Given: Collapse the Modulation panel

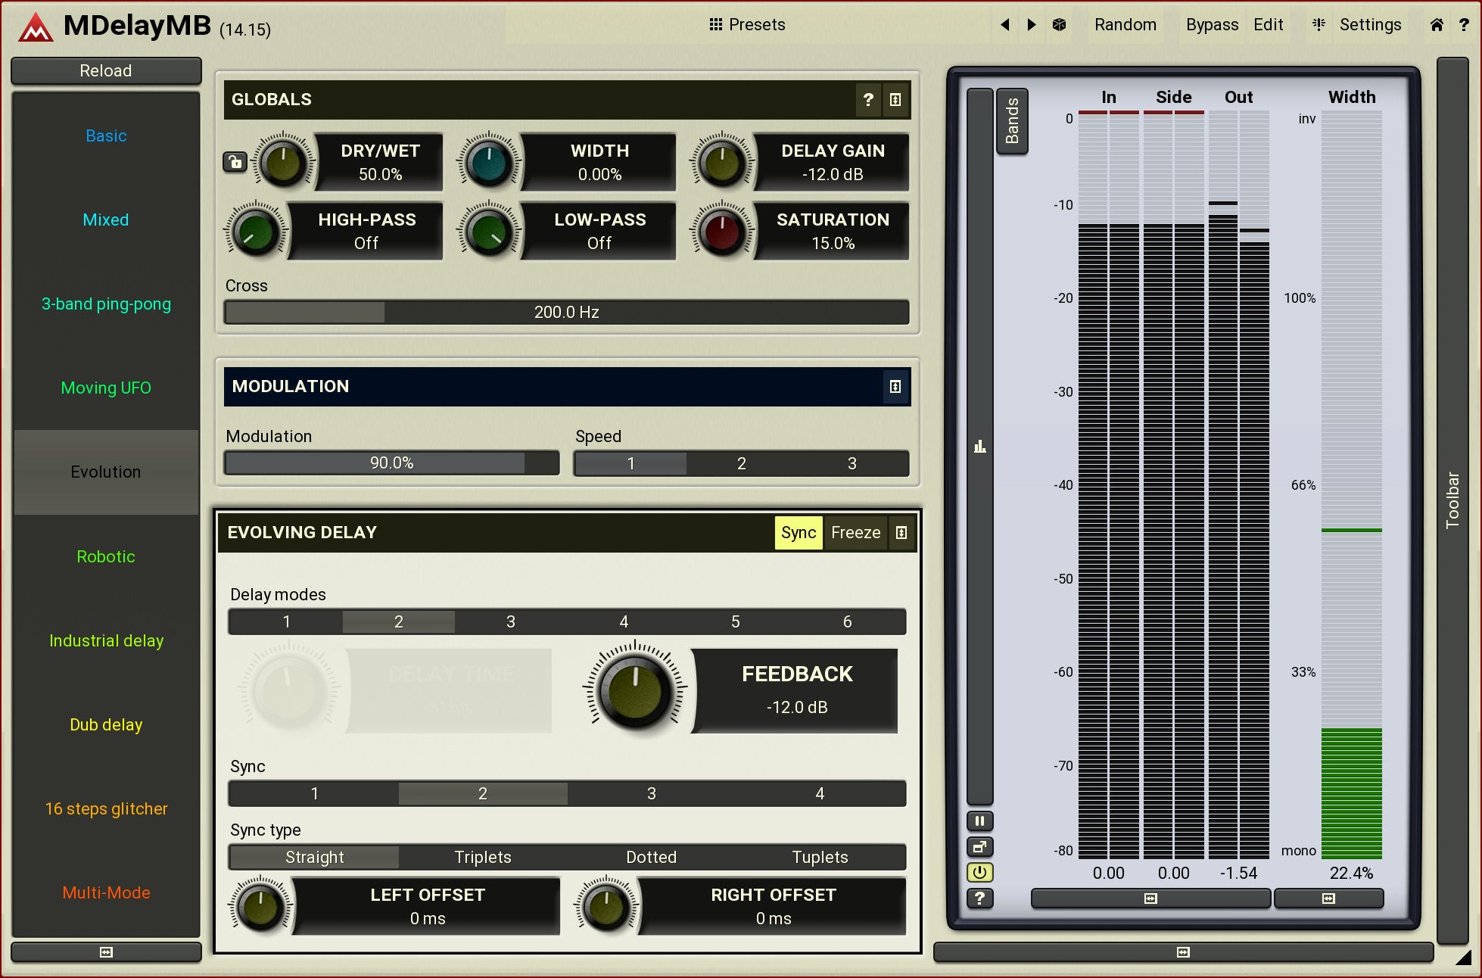Looking at the screenshot, I should tap(895, 387).
